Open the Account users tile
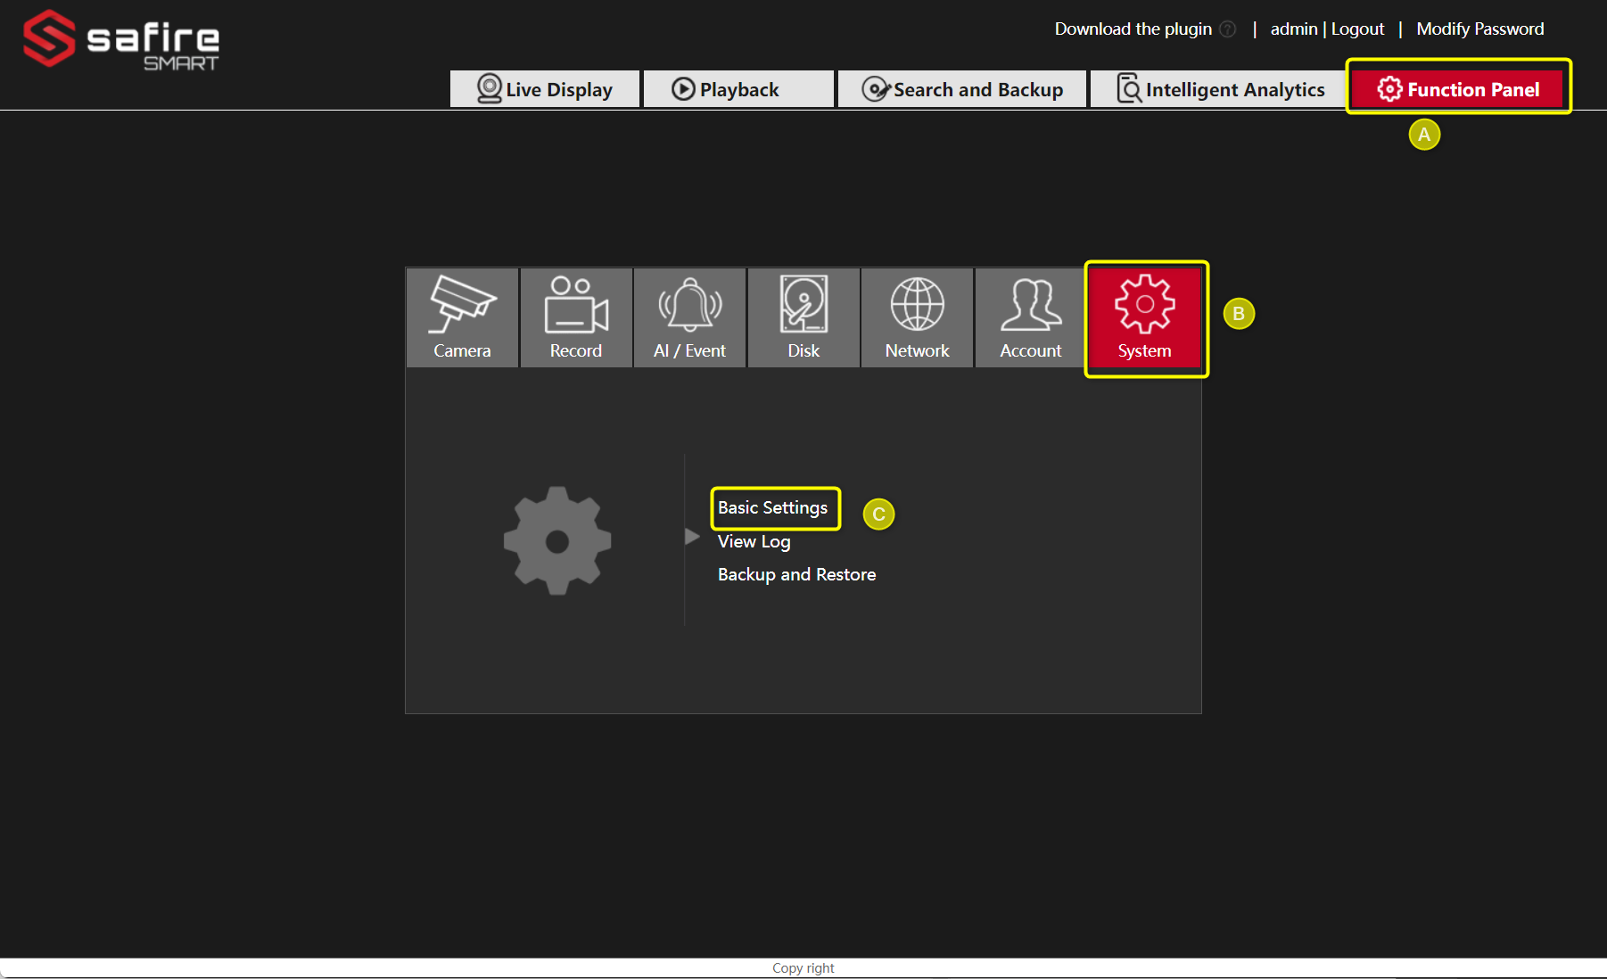The image size is (1607, 979). pyautogui.click(x=1031, y=317)
